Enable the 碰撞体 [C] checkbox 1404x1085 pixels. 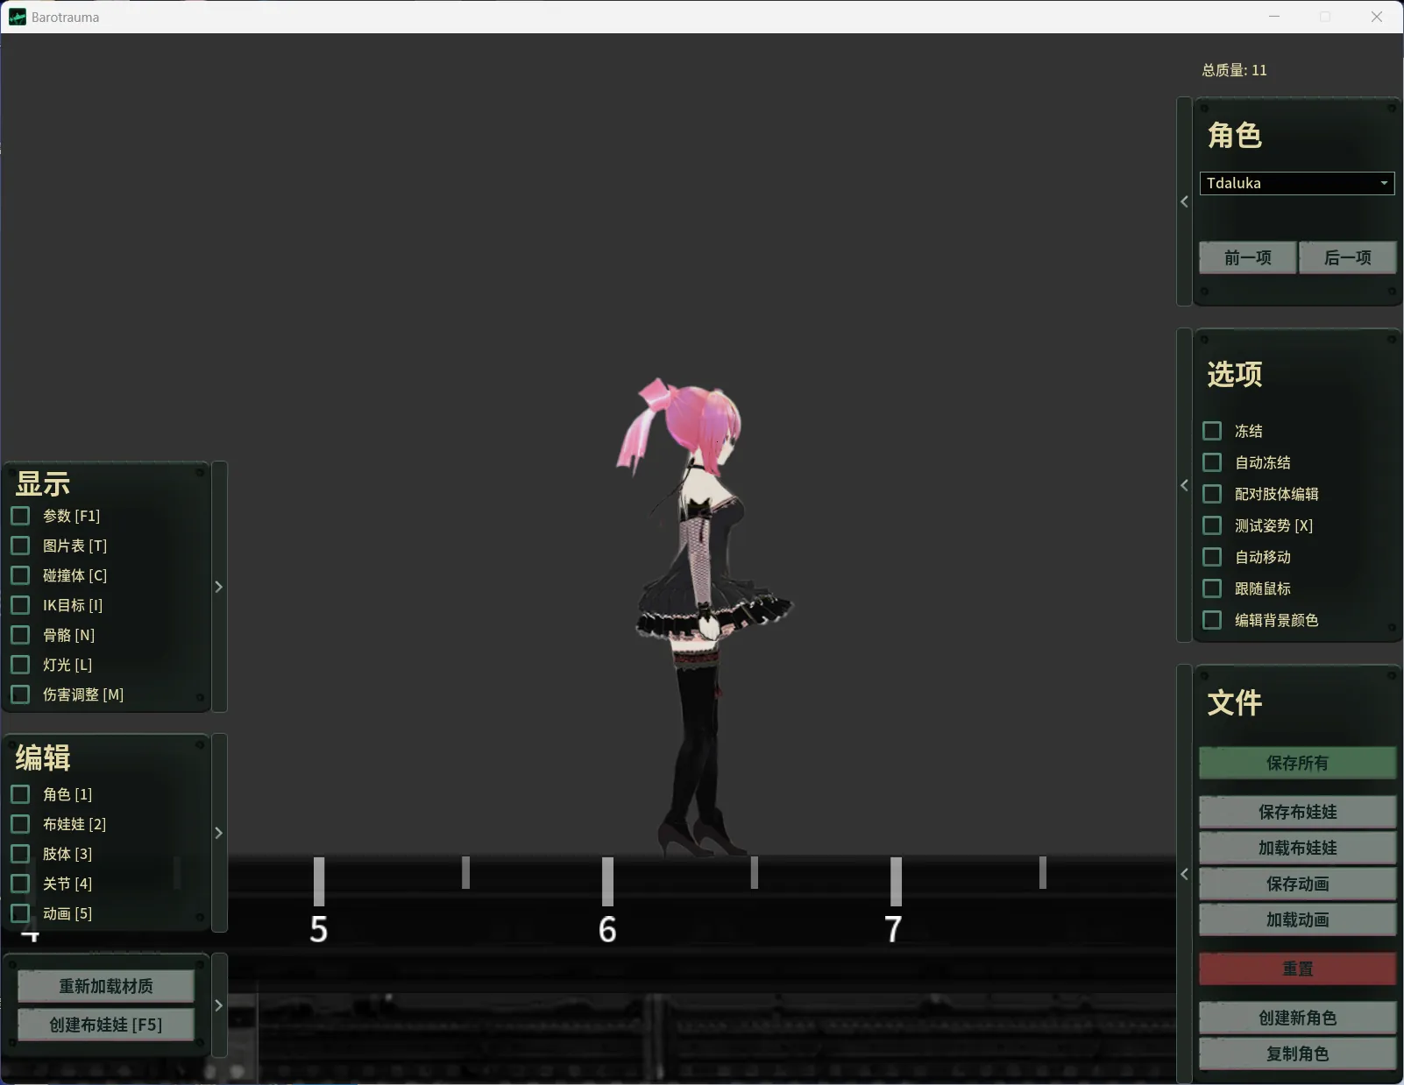20,575
